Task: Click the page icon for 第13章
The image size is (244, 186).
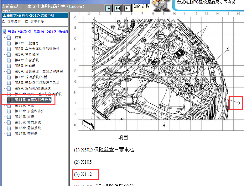Action: pos(9,111)
